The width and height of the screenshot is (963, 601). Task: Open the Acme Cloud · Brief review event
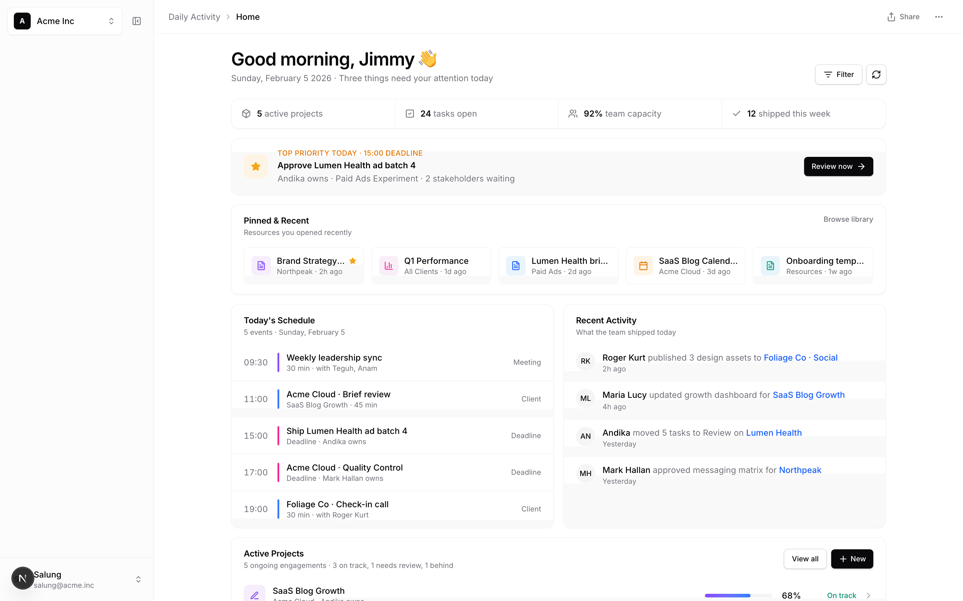392,399
